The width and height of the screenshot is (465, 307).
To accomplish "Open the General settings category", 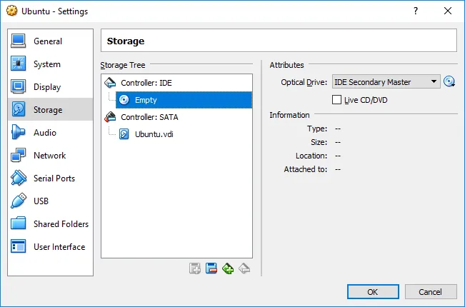I will 47,41.
